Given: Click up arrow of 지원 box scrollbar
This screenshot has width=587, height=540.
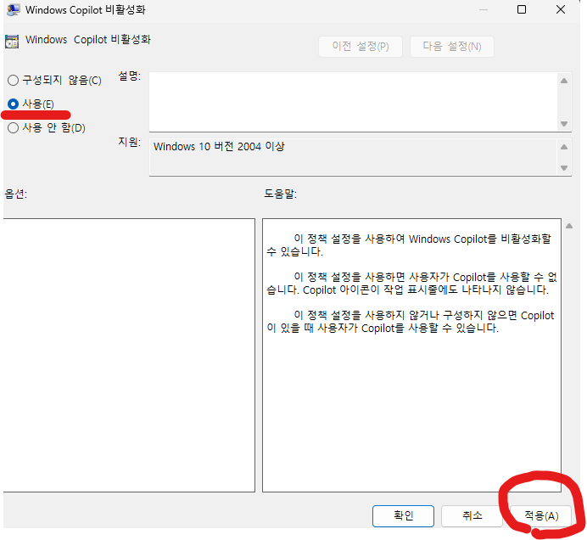Looking at the screenshot, I should (564, 147).
